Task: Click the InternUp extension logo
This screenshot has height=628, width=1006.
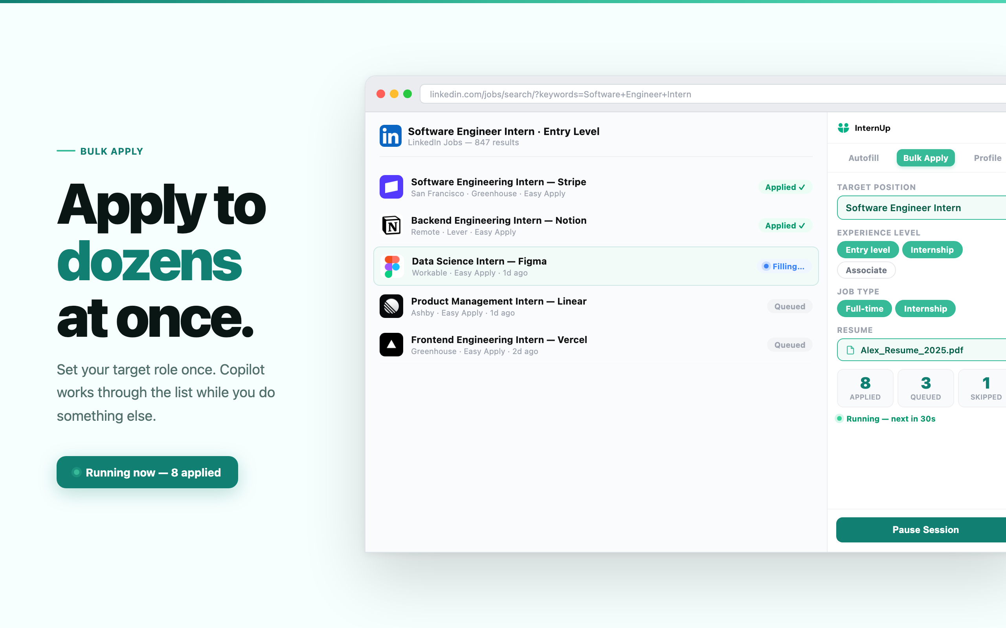Action: coord(843,128)
